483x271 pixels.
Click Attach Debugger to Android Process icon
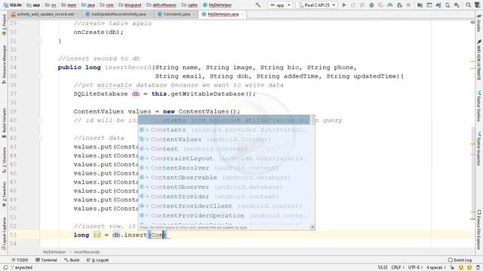click(399, 5)
